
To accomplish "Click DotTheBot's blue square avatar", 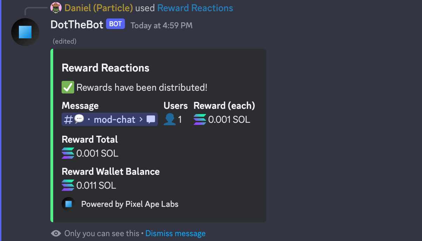I will pyautogui.click(x=25, y=32).
